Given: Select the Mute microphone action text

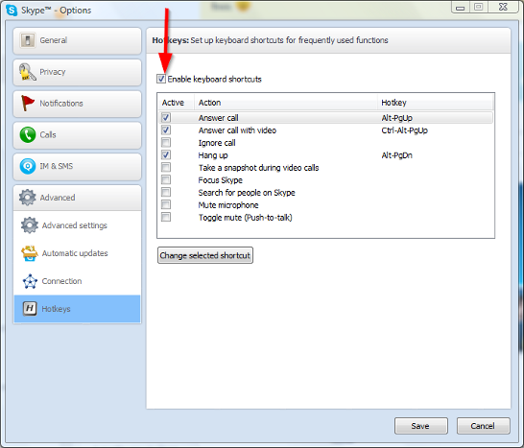Looking at the screenshot, I should click(x=228, y=205).
